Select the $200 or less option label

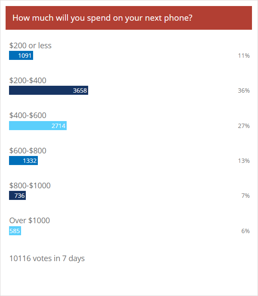click(31, 46)
